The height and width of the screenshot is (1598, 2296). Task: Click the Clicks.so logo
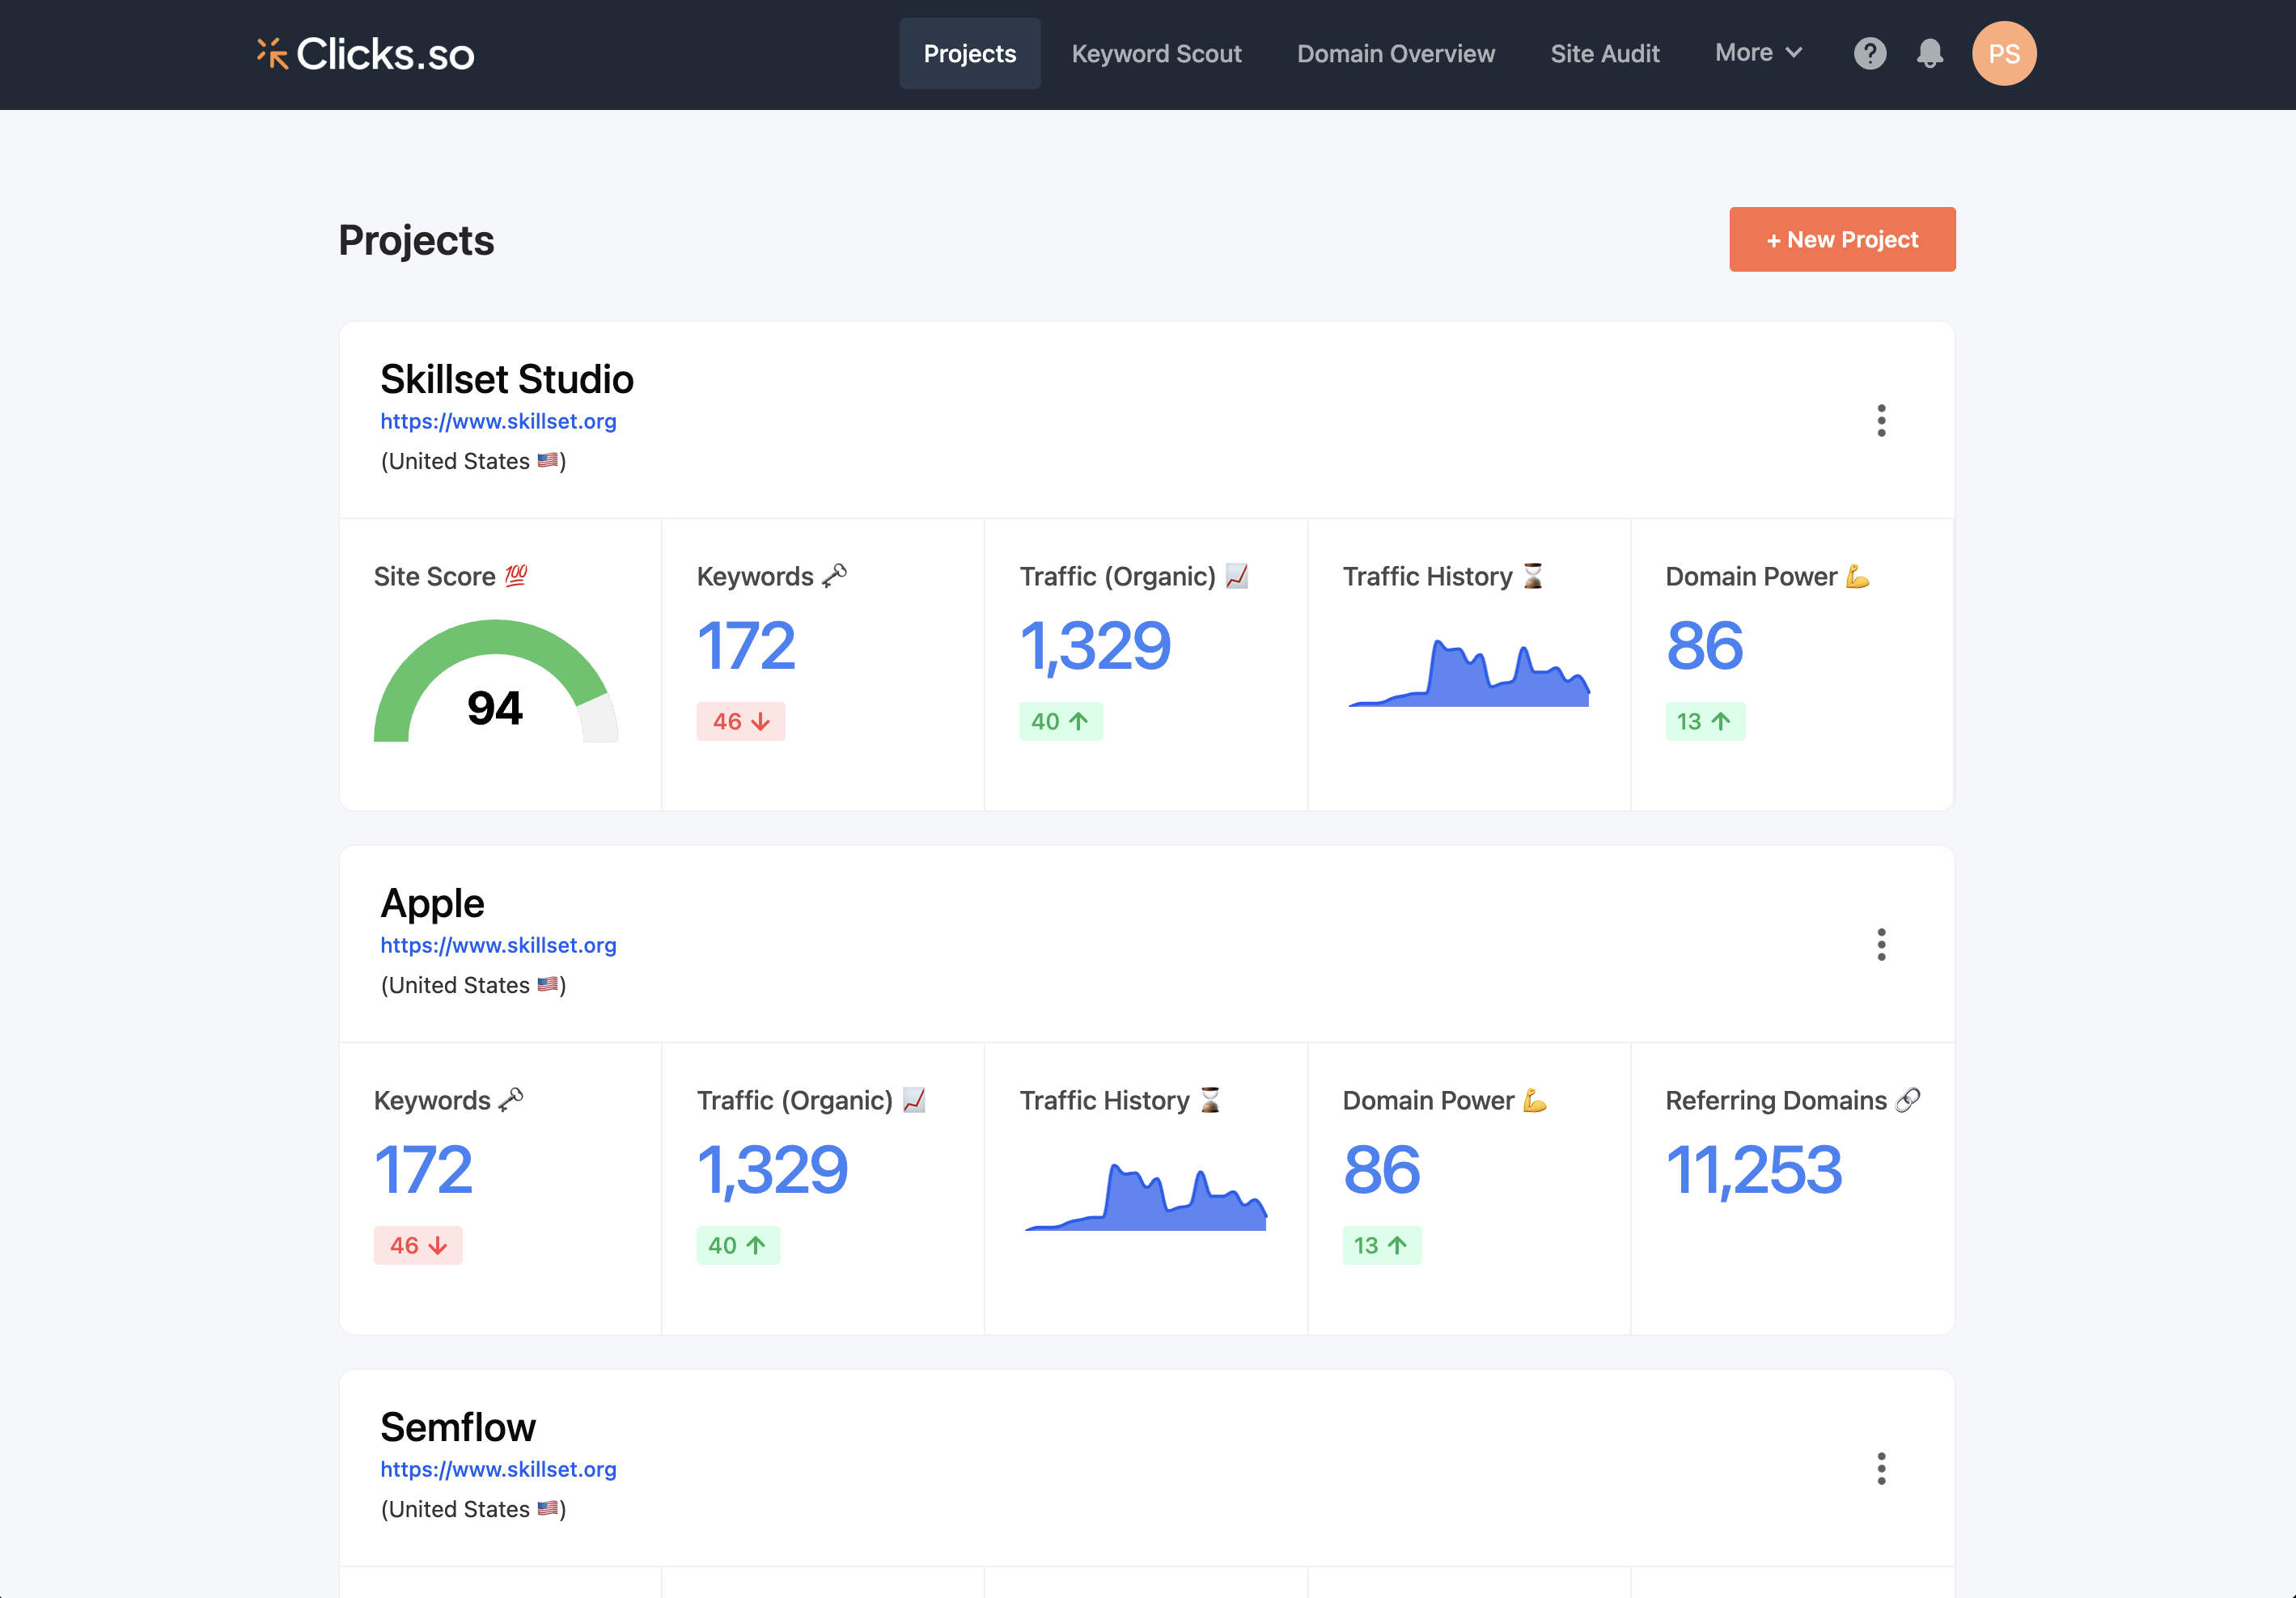pyautogui.click(x=365, y=54)
